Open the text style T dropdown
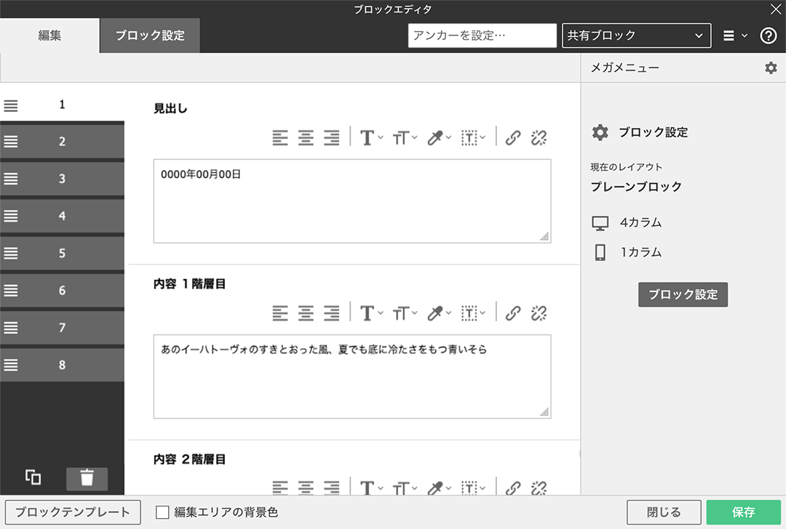This screenshot has width=786, height=529. click(369, 137)
